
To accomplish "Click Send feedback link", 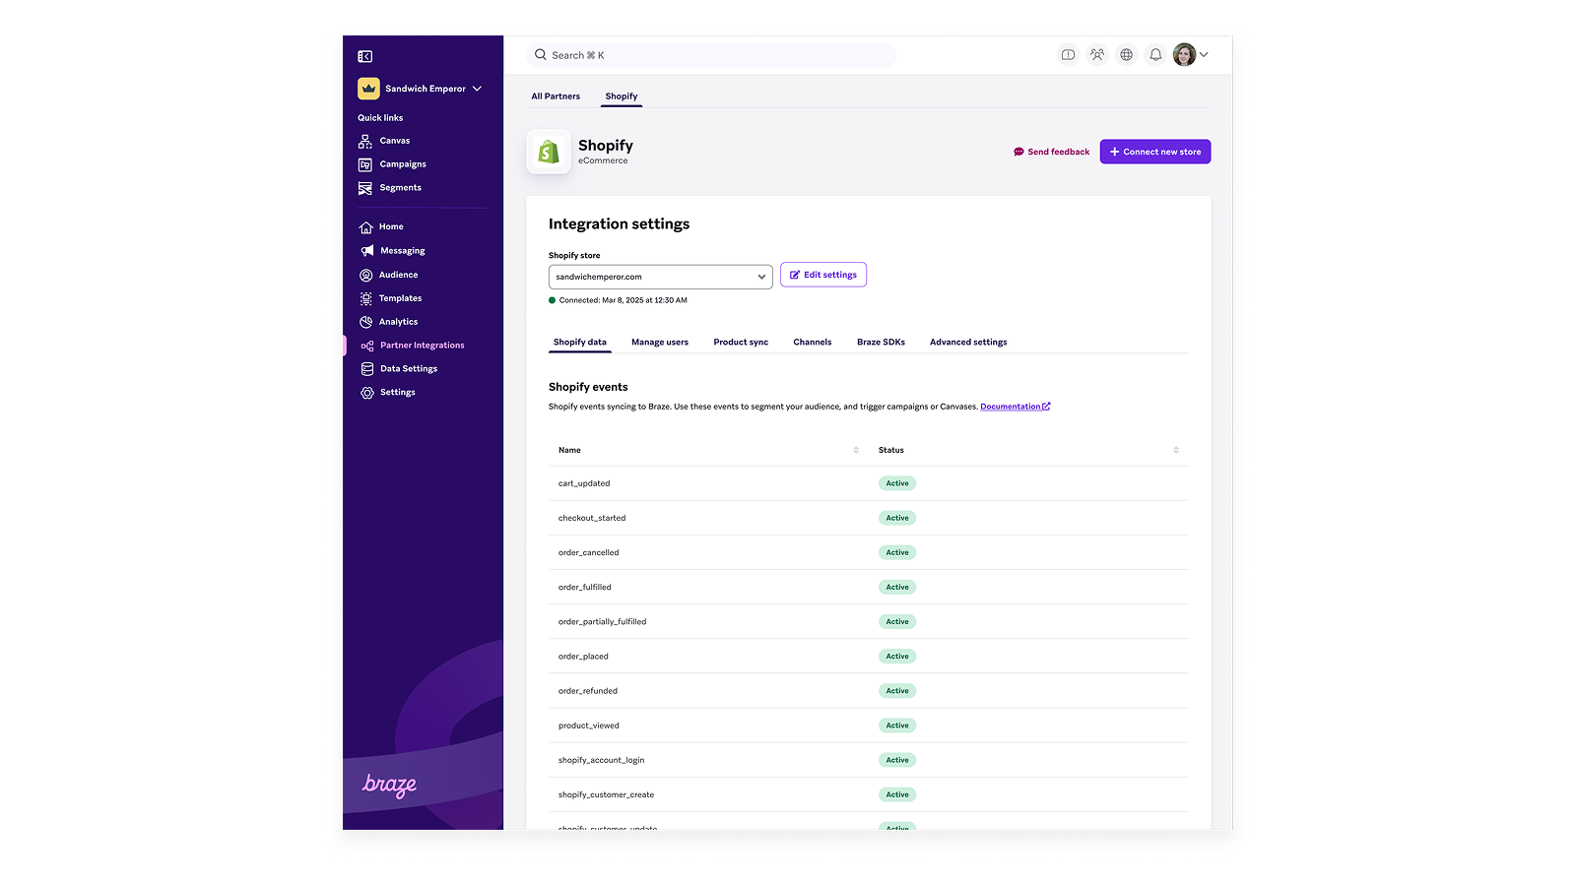I will [1052, 152].
